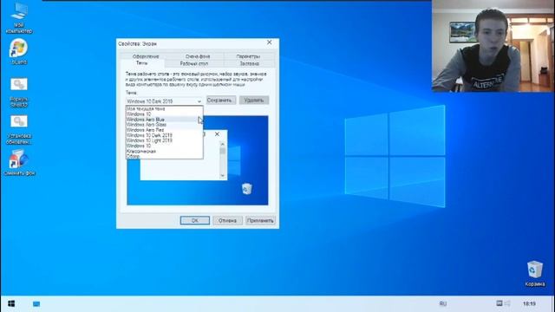Choose Классическая theme in list

click(164, 151)
